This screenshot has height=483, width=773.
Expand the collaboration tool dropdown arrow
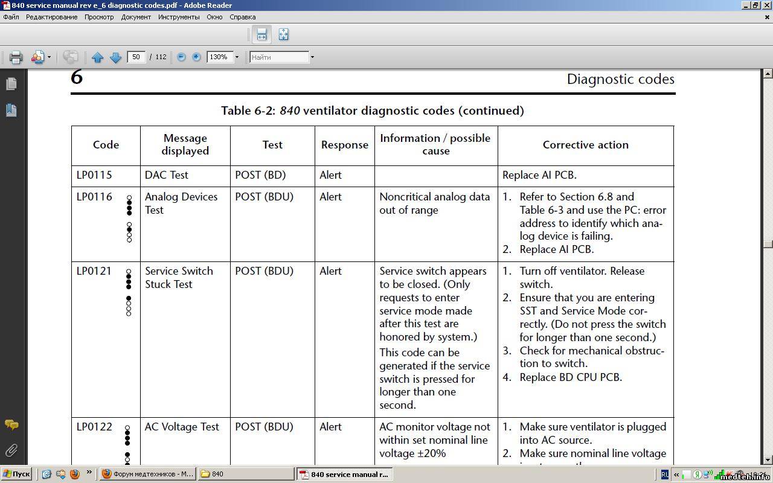(50, 57)
